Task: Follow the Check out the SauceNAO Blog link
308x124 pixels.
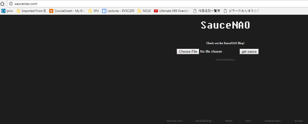Action: [225, 43]
